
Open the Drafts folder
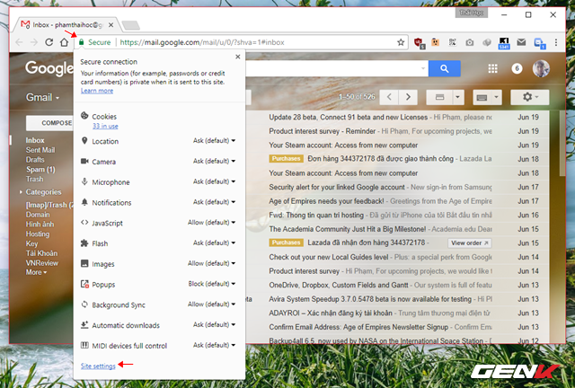point(35,160)
